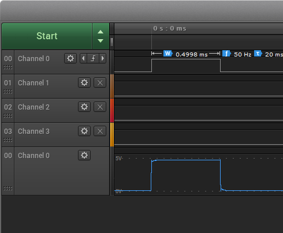The width and height of the screenshot is (283, 233).
Task: Open settings gear for Channel 3
Action: tap(84, 131)
